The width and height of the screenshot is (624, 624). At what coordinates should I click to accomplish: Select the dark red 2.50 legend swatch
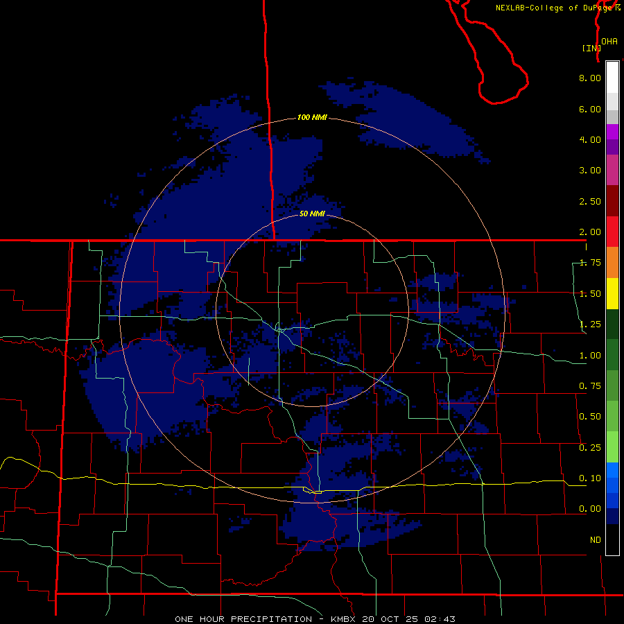612,201
